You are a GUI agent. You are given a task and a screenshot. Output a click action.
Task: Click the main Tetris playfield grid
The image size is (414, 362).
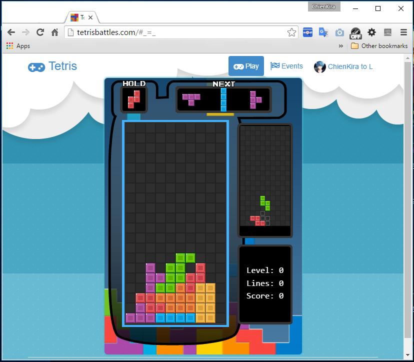[x=175, y=223]
